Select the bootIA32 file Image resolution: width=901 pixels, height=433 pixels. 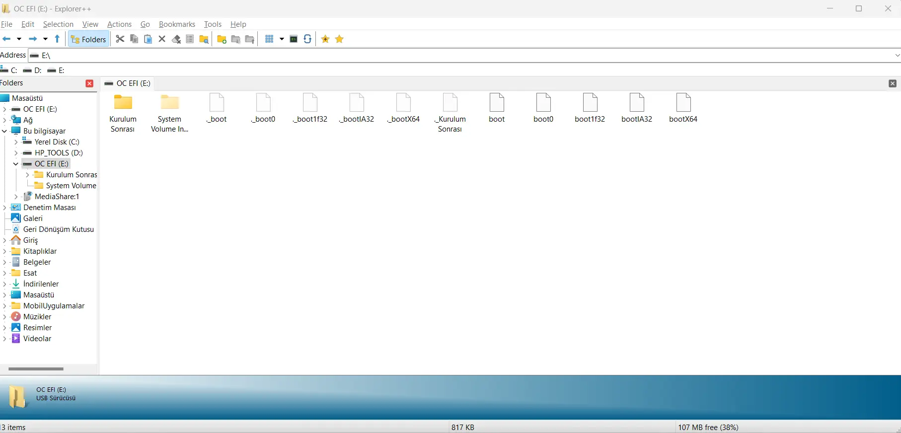[637, 108]
